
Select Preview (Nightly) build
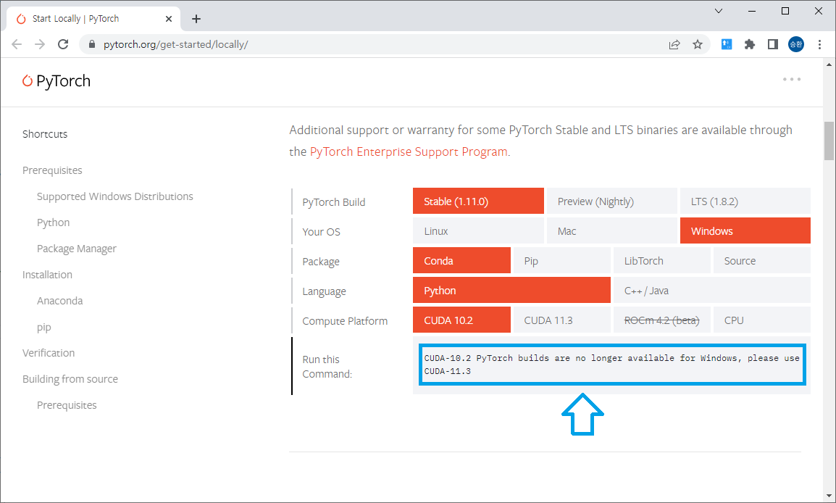click(x=611, y=201)
